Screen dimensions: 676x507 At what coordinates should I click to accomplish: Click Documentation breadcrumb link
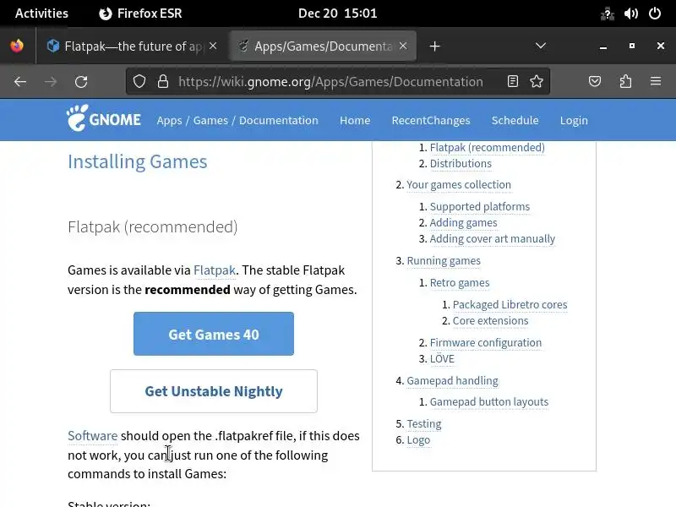tap(279, 120)
